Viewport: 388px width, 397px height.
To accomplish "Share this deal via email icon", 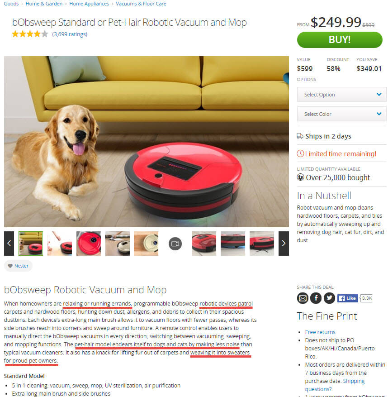I will [302, 298].
